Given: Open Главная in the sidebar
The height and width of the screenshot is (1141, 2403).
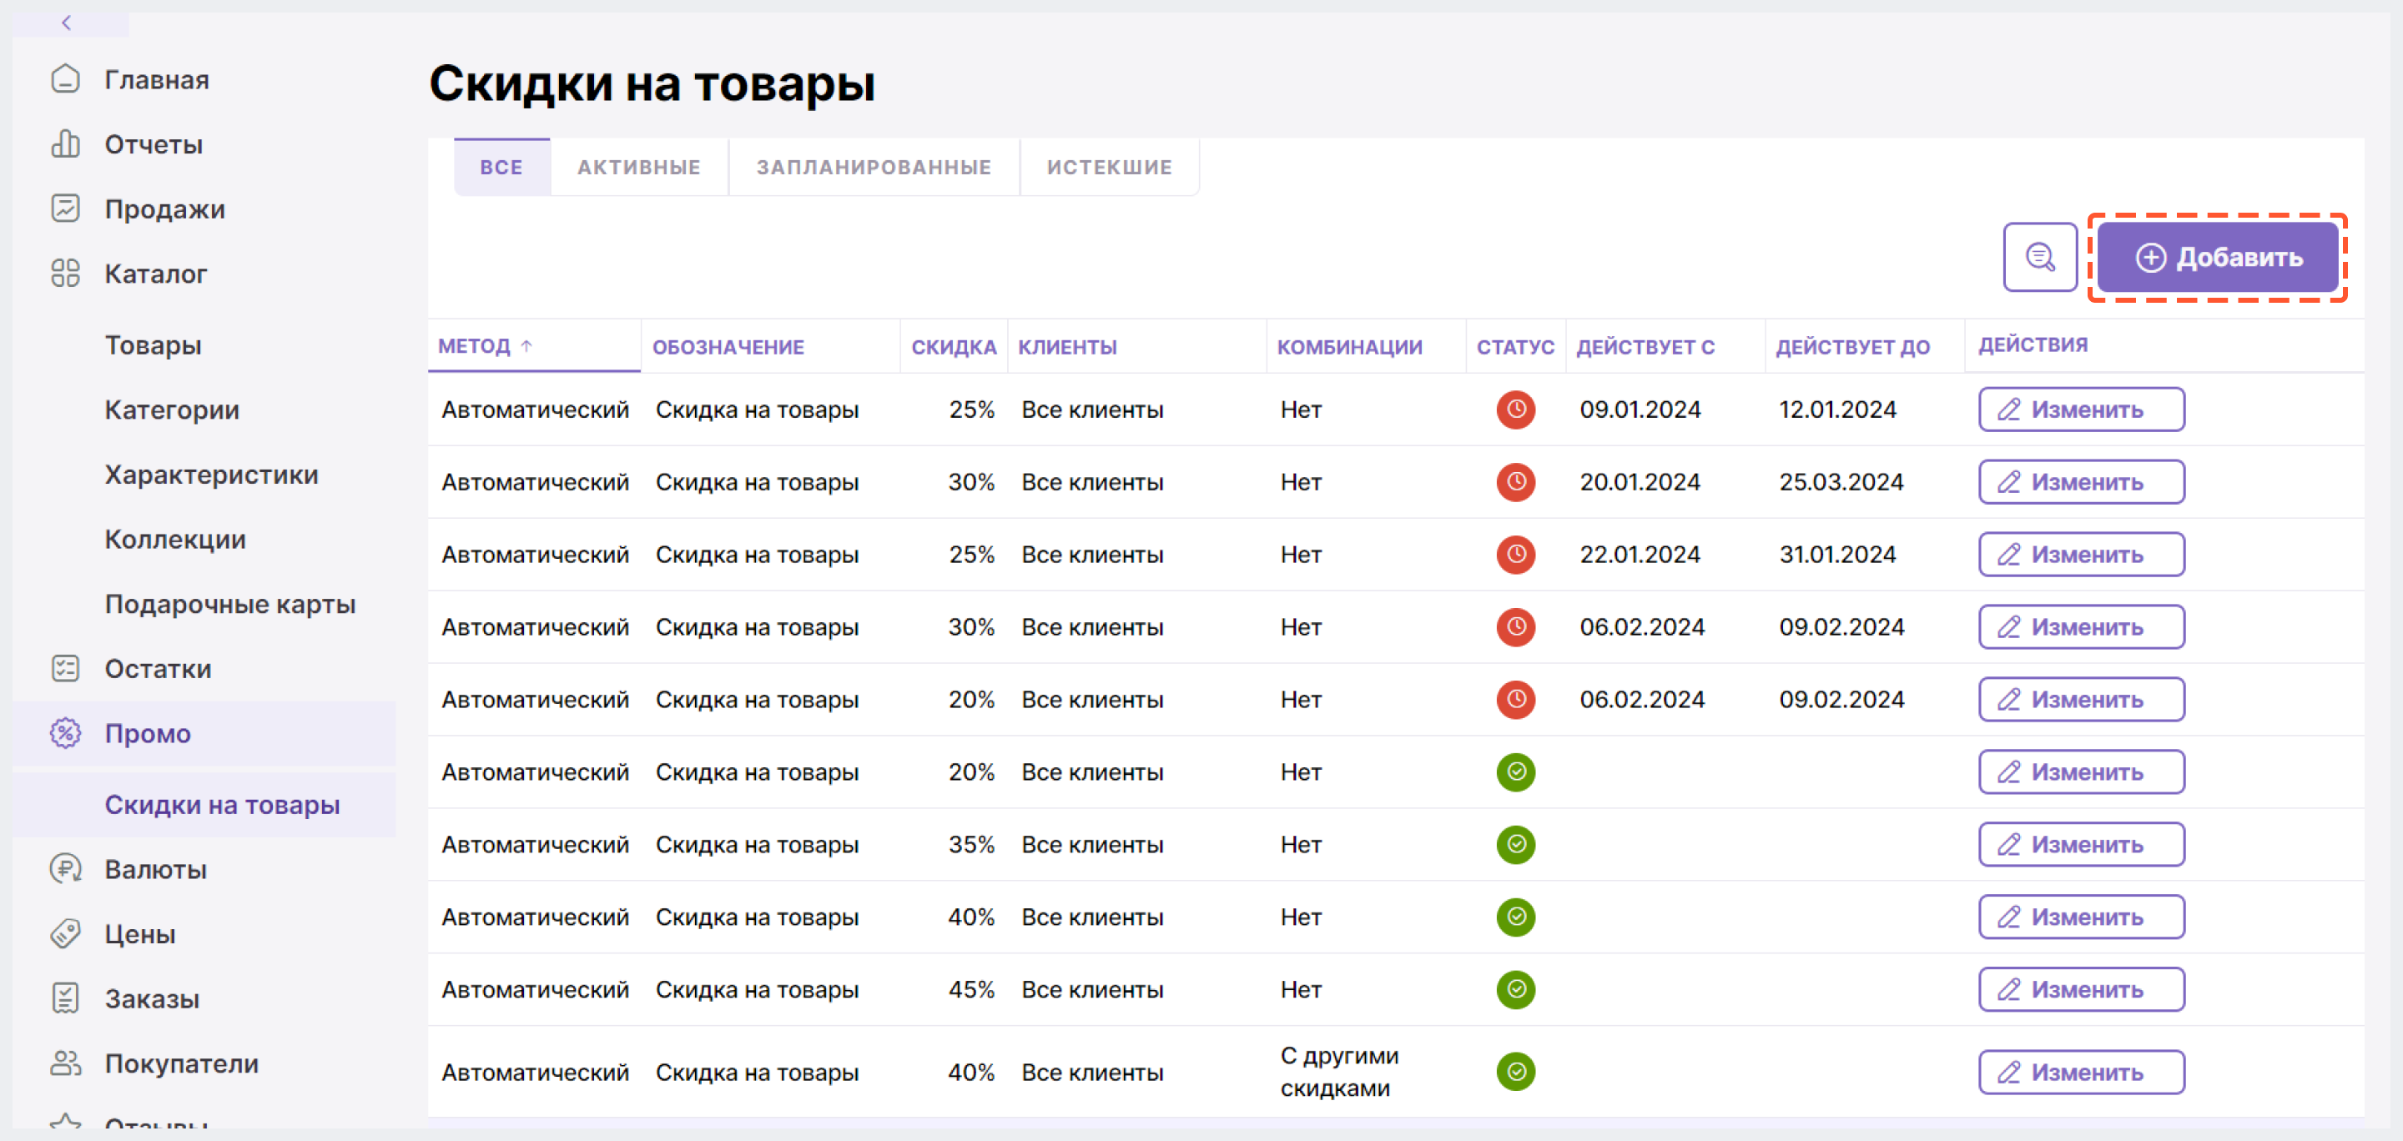Looking at the screenshot, I should [156, 80].
